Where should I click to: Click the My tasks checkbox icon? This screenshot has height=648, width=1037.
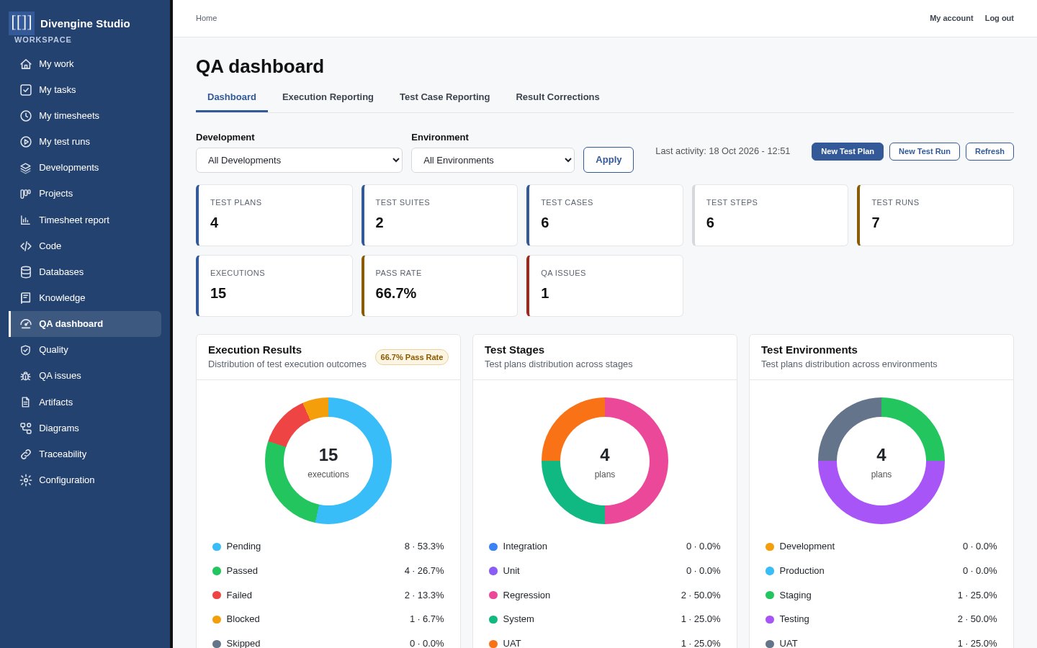[x=26, y=90]
